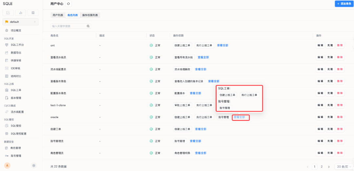354x171 pixels.
Task: Click 查看全部 link in oracle row
Action: pos(239,117)
